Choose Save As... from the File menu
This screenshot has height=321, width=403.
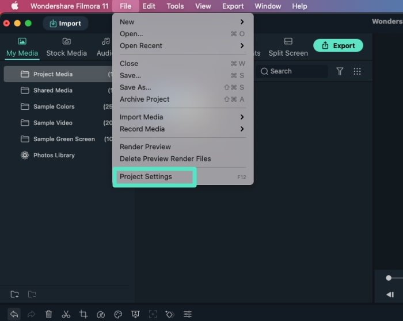pos(183,87)
